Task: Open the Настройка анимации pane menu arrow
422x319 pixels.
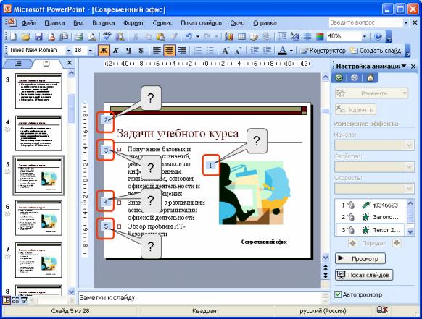Action: point(404,66)
